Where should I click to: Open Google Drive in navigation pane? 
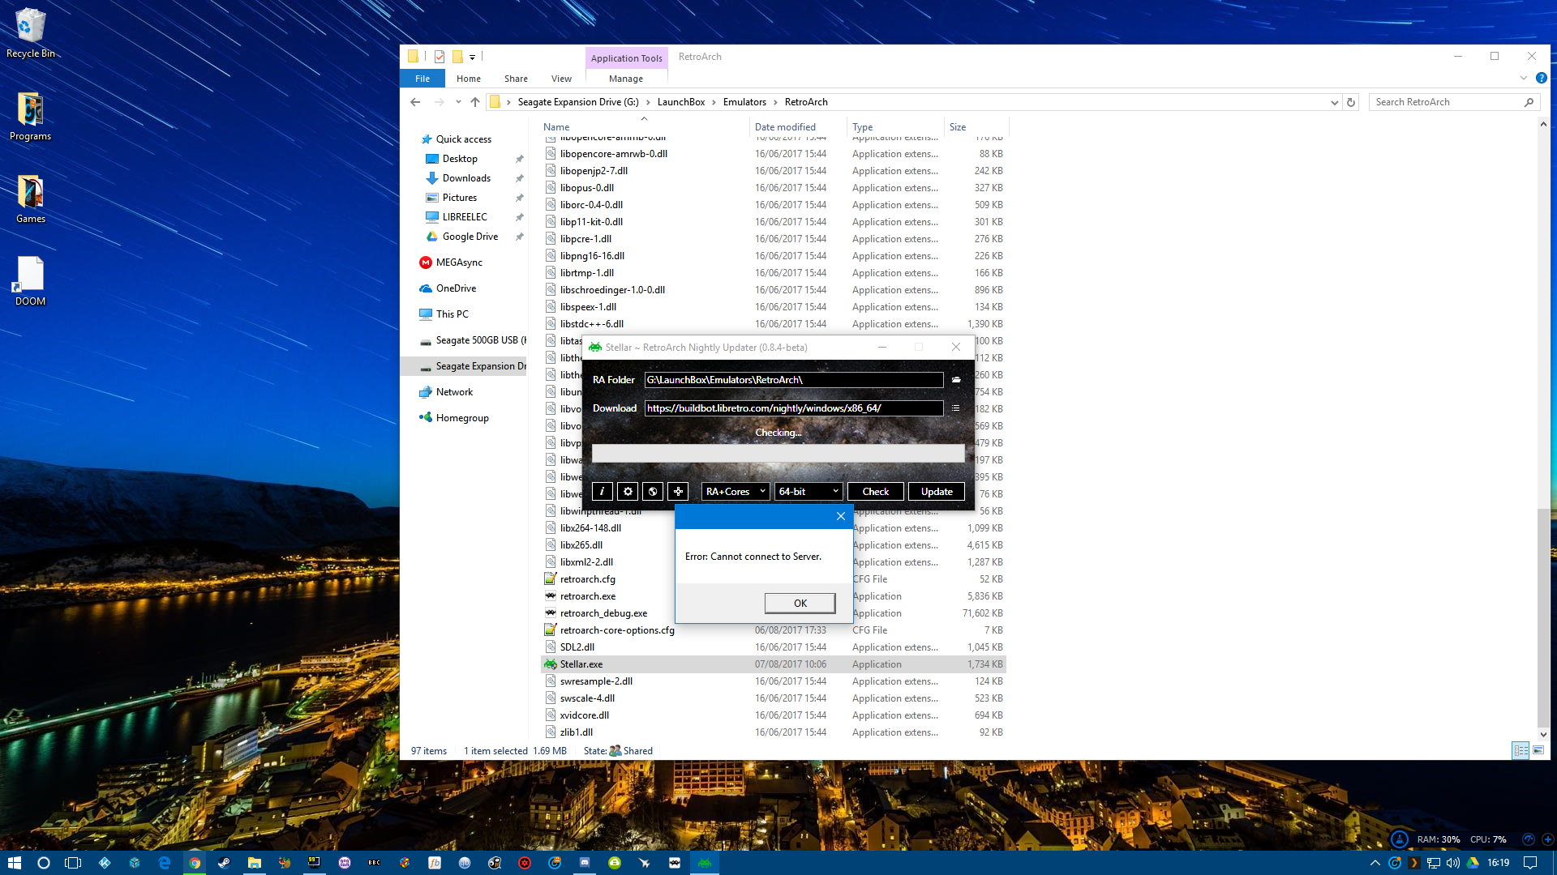(x=470, y=237)
